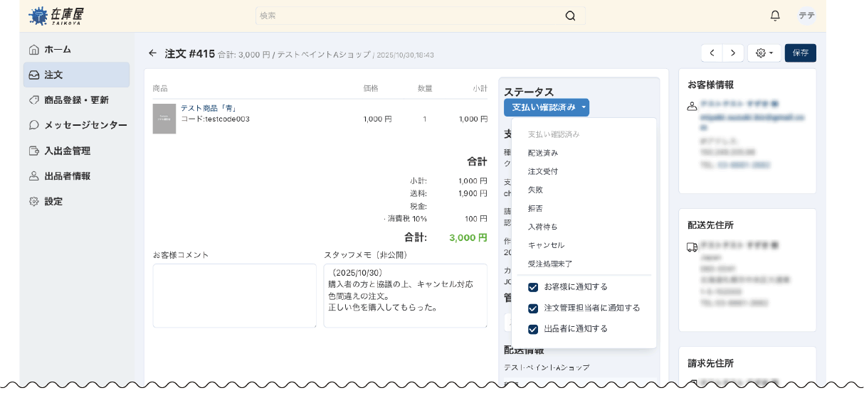Toggle 注文管理担当者に通知する checkbox

[533, 308]
